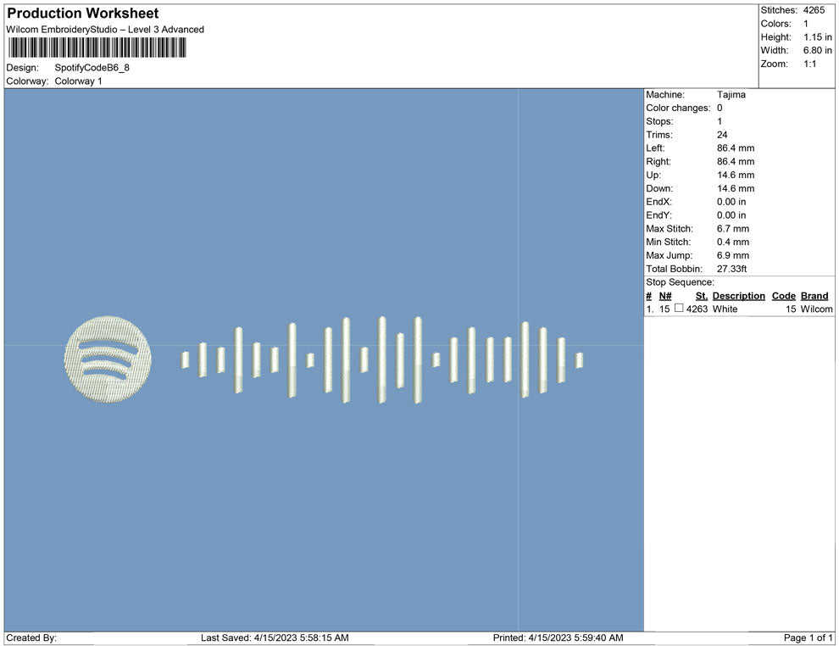Viewport: 839px width, 646px height.
Task: Click the Code column header
Action: [783, 296]
